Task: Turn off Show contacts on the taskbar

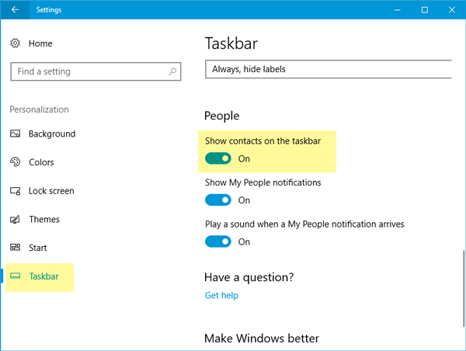Action: pos(218,158)
